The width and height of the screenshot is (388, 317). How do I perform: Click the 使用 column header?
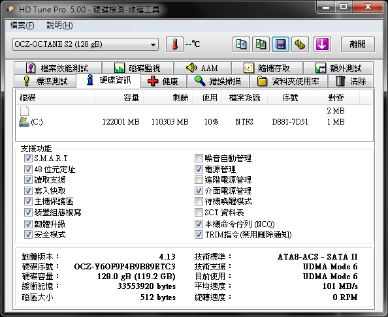[x=207, y=98]
